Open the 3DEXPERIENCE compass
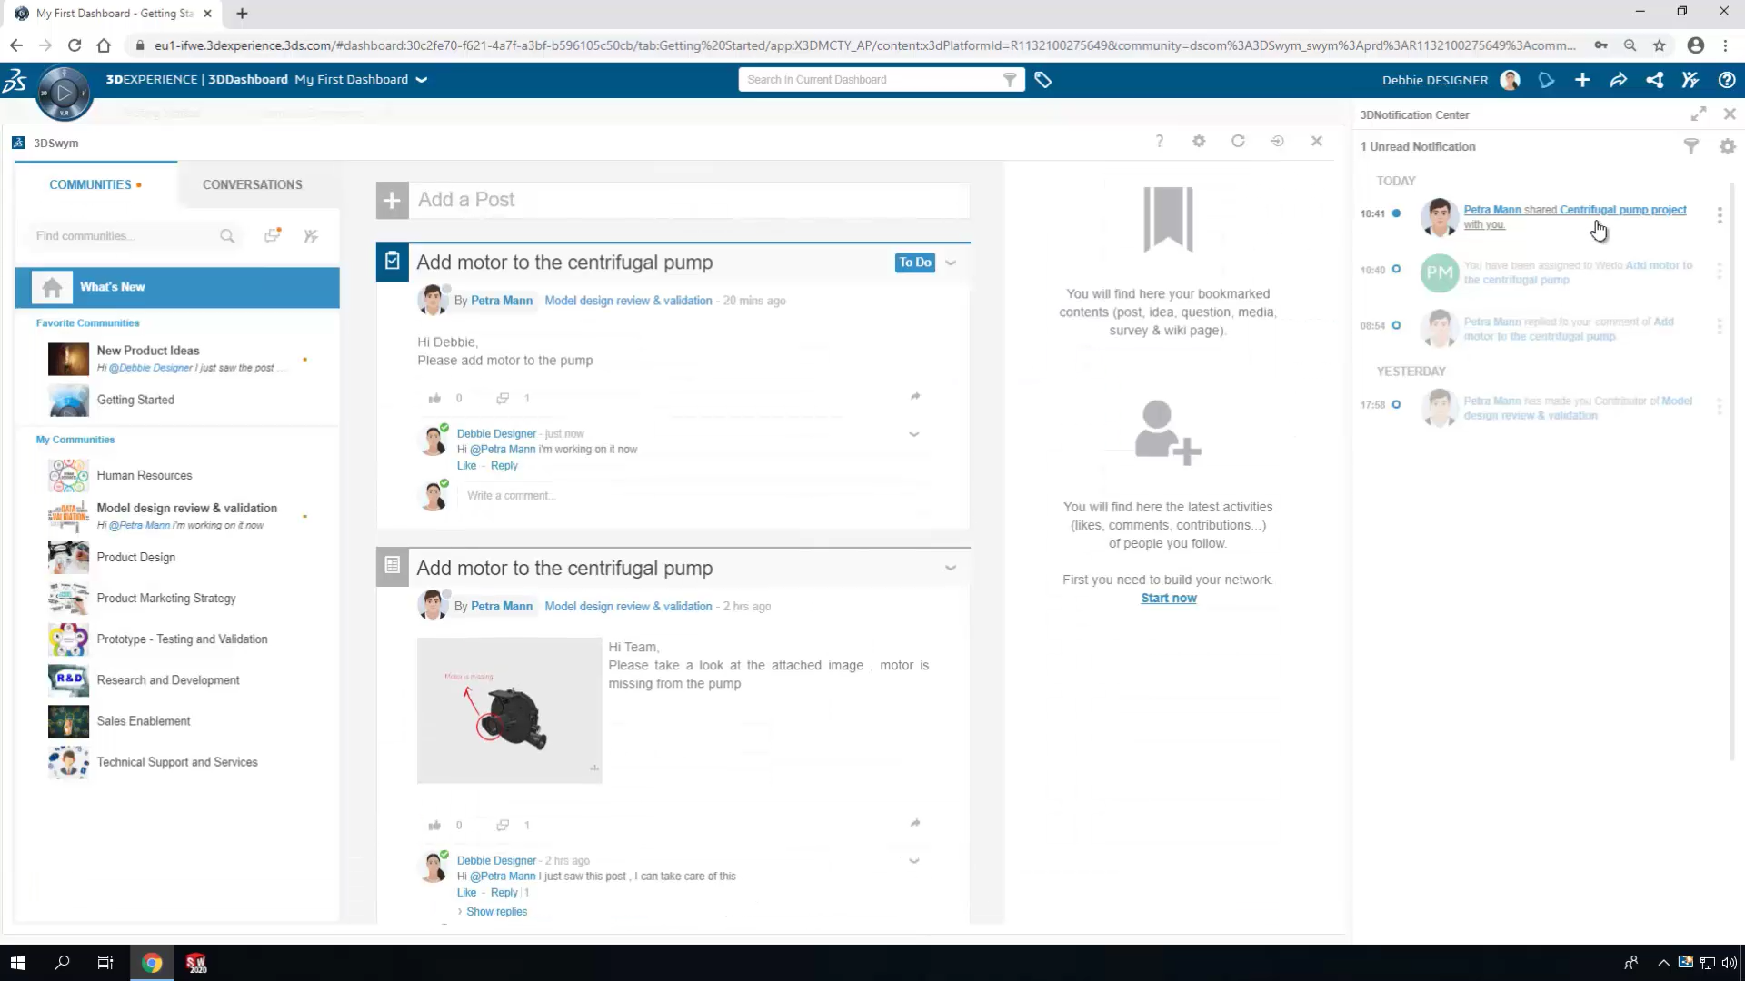 click(x=64, y=92)
